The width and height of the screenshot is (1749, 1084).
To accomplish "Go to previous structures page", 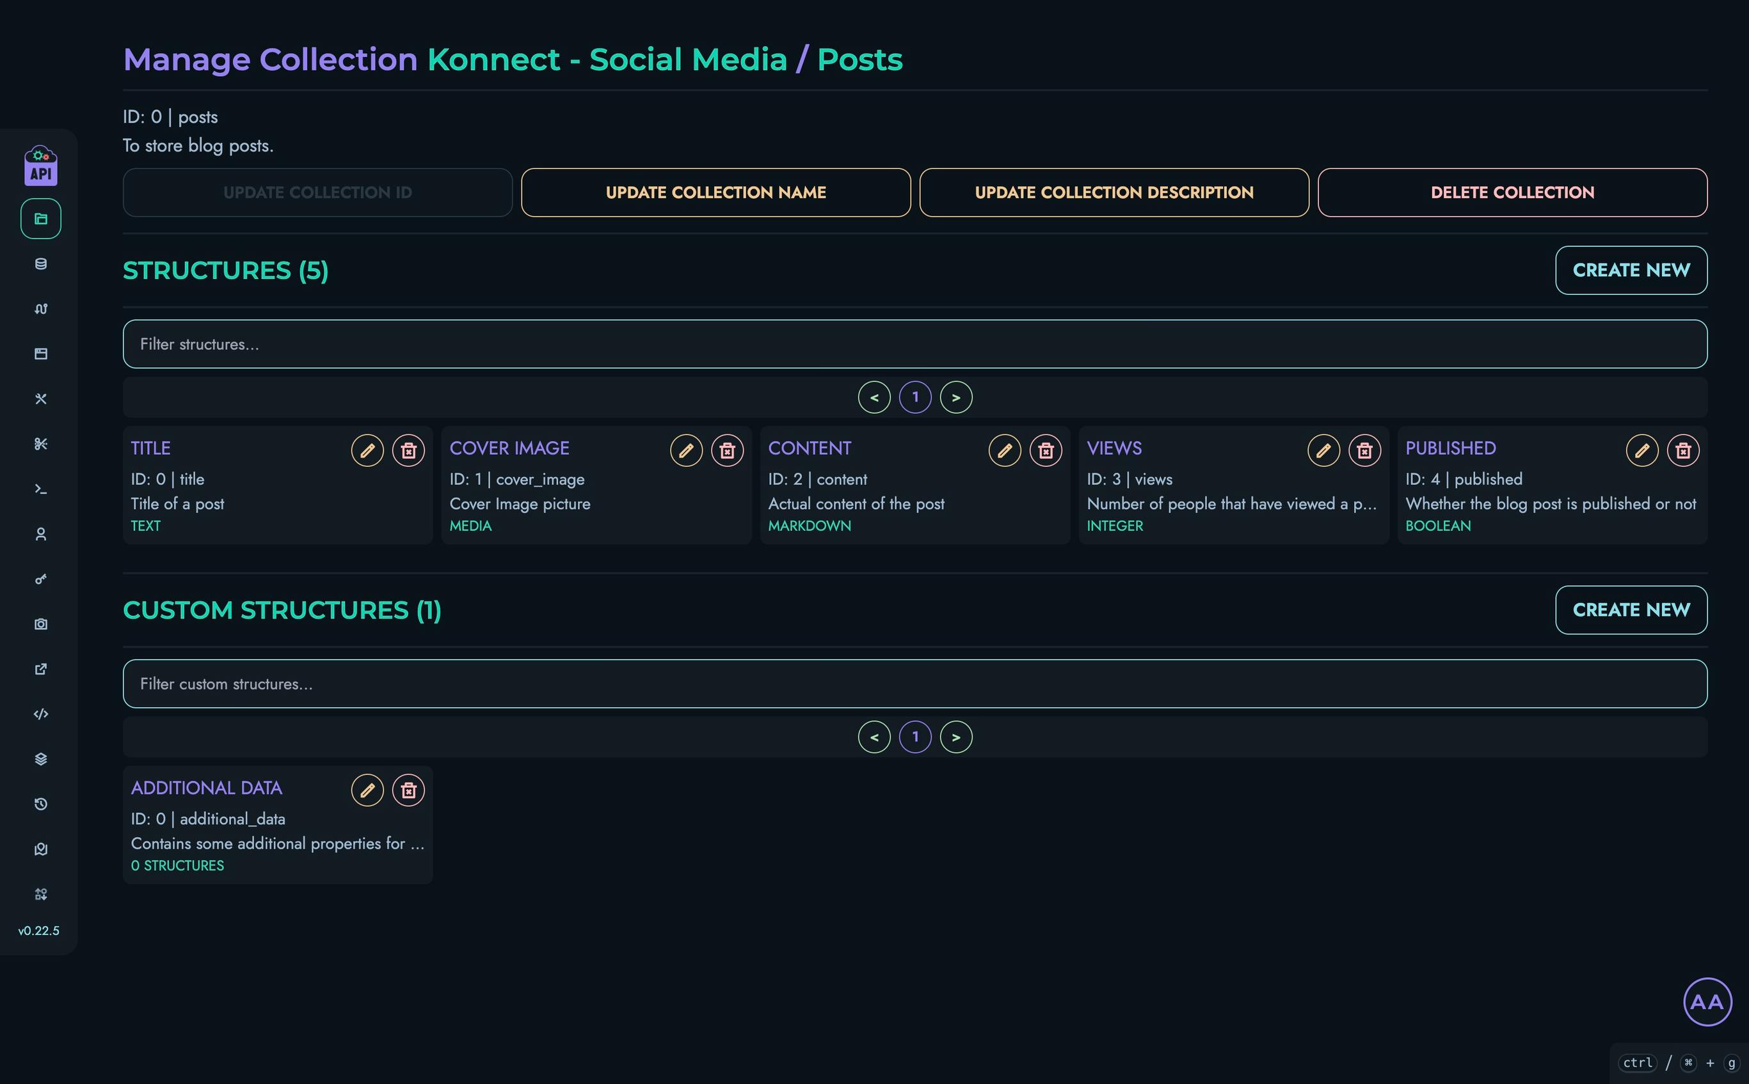I will coord(874,397).
